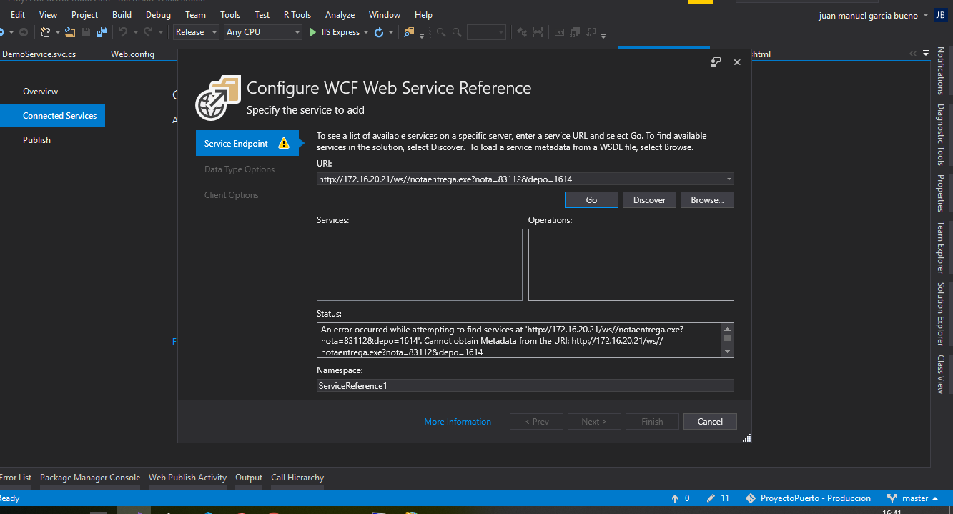
Task: Open the Output panel tab
Action: [249, 478]
